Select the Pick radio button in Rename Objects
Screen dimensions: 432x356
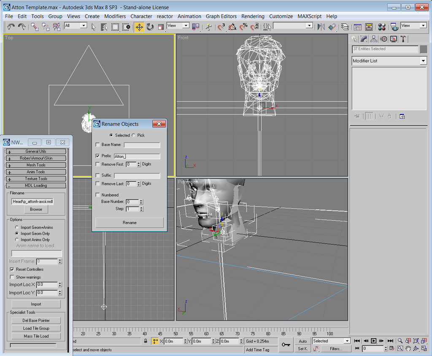tap(134, 135)
